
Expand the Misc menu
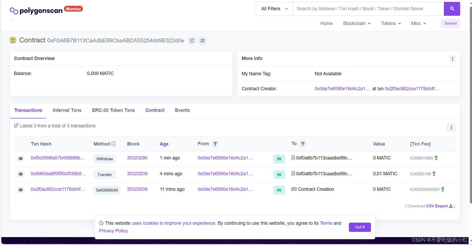pyautogui.click(x=419, y=23)
